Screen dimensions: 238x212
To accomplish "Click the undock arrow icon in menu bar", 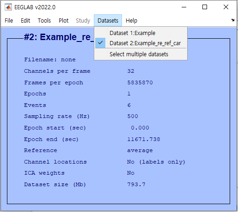I will (232, 20).
